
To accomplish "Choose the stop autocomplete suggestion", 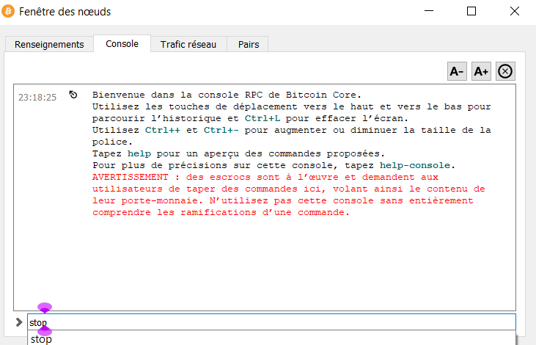I will click(271, 338).
